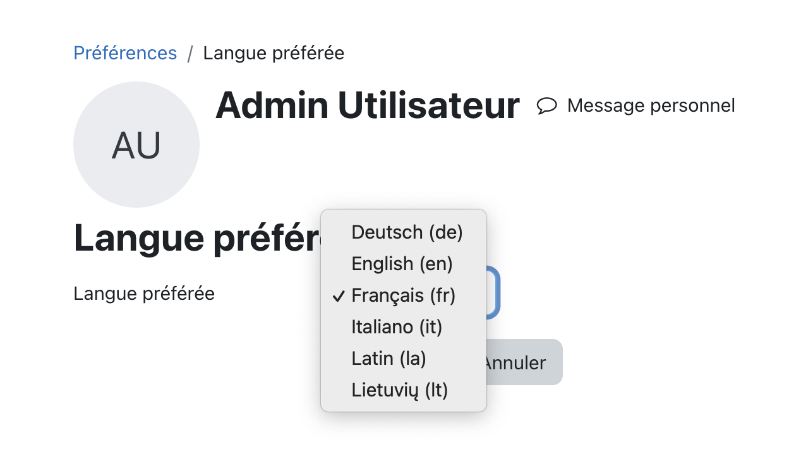
Task: Click the checkmark beside Français (fr)
Action: click(339, 295)
